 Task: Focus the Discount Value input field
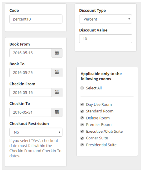point(106,39)
